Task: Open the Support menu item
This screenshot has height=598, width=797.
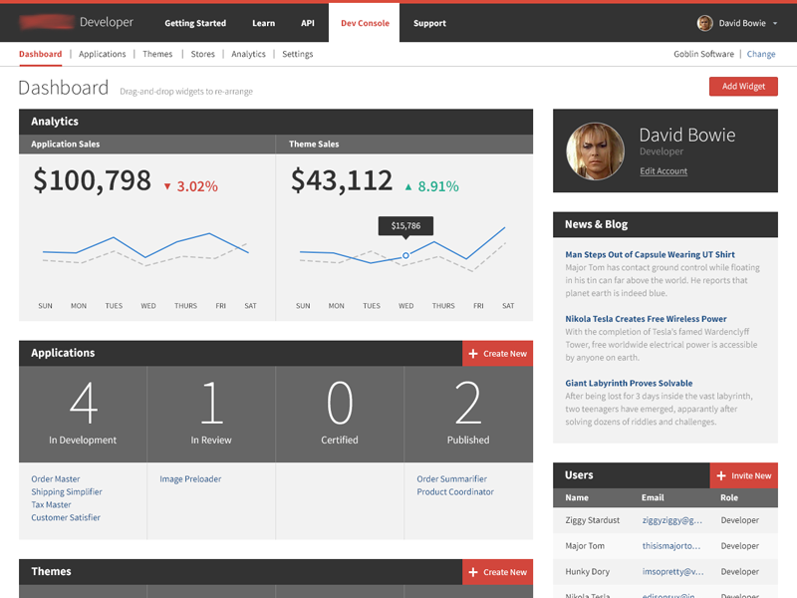Action: coord(429,22)
